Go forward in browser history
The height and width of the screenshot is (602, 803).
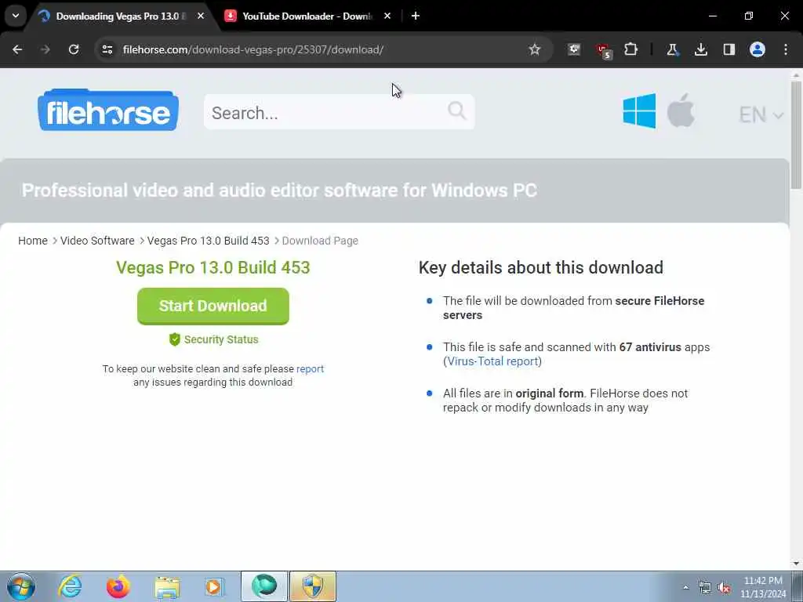point(45,49)
